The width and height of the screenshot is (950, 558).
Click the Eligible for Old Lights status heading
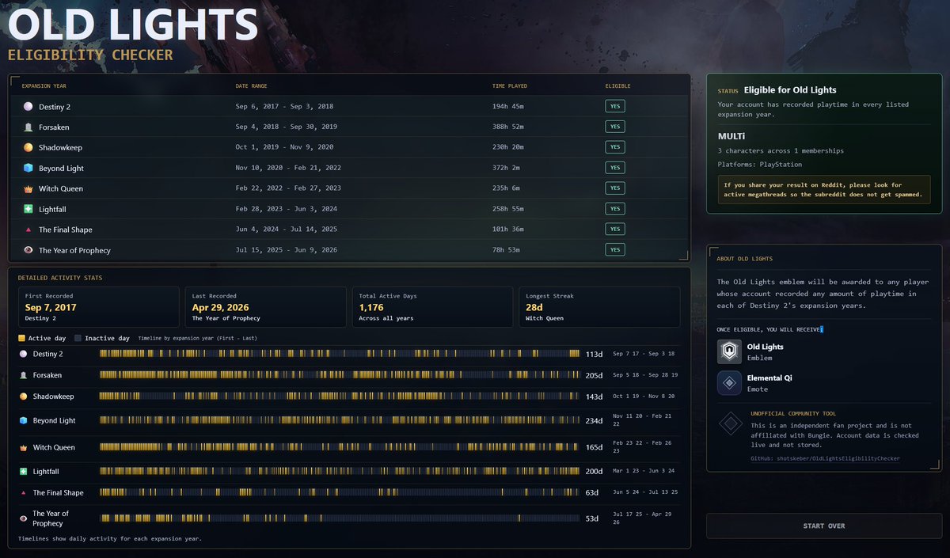click(x=790, y=90)
